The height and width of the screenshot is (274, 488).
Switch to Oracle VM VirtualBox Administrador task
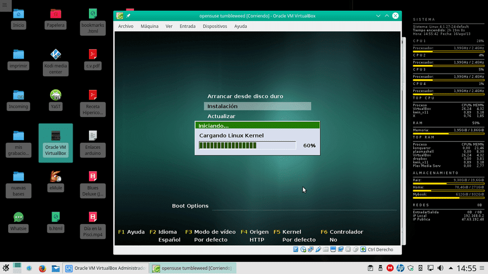pyautogui.click(x=106, y=268)
